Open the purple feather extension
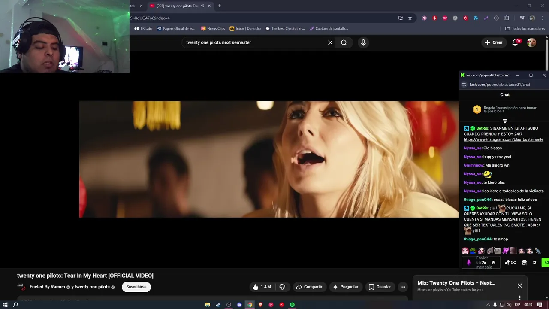 point(486,18)
